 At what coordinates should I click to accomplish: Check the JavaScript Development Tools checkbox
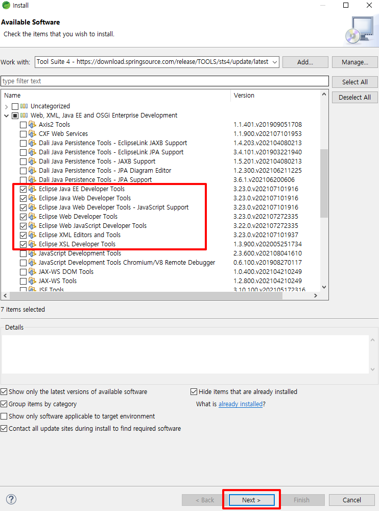(x=23, y=253)
